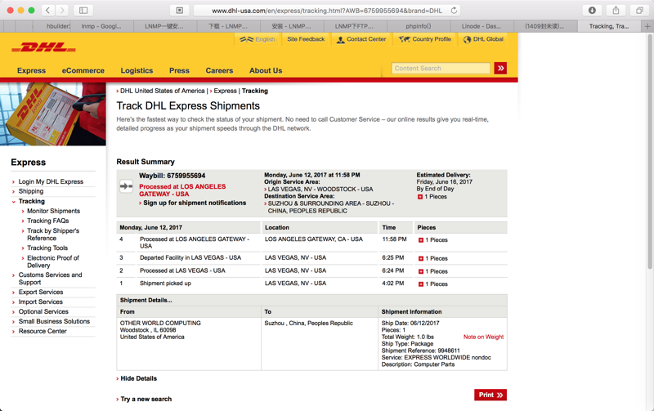Collapse details via Hide Details
This screenshot has height=411, width=654.
138,378
